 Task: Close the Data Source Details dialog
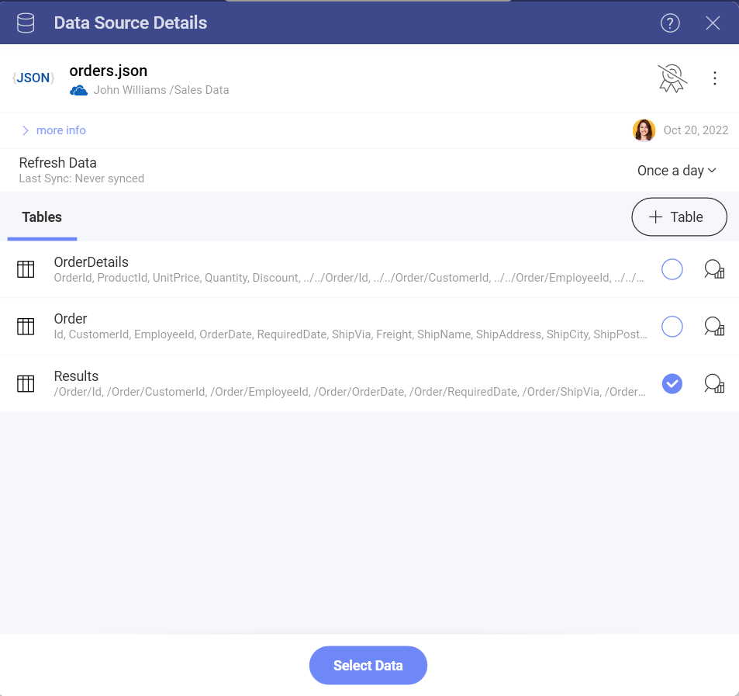[x=713, y=23]
